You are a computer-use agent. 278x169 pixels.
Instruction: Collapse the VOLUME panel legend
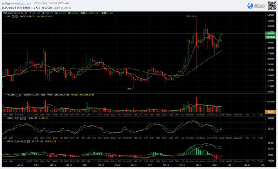click(5, 95)
